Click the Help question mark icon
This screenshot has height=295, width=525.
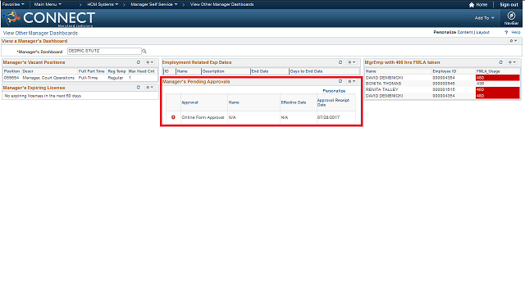[506, 33]
